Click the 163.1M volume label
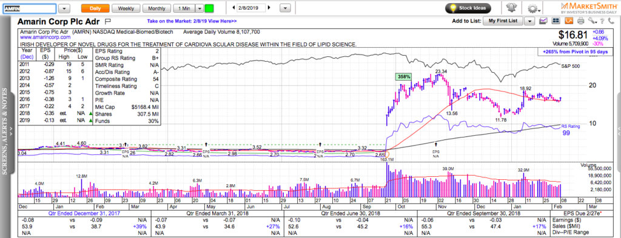 pyautogui.click(x=386, y=159)
